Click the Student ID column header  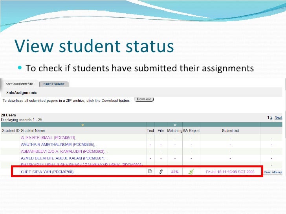(11, 131)
